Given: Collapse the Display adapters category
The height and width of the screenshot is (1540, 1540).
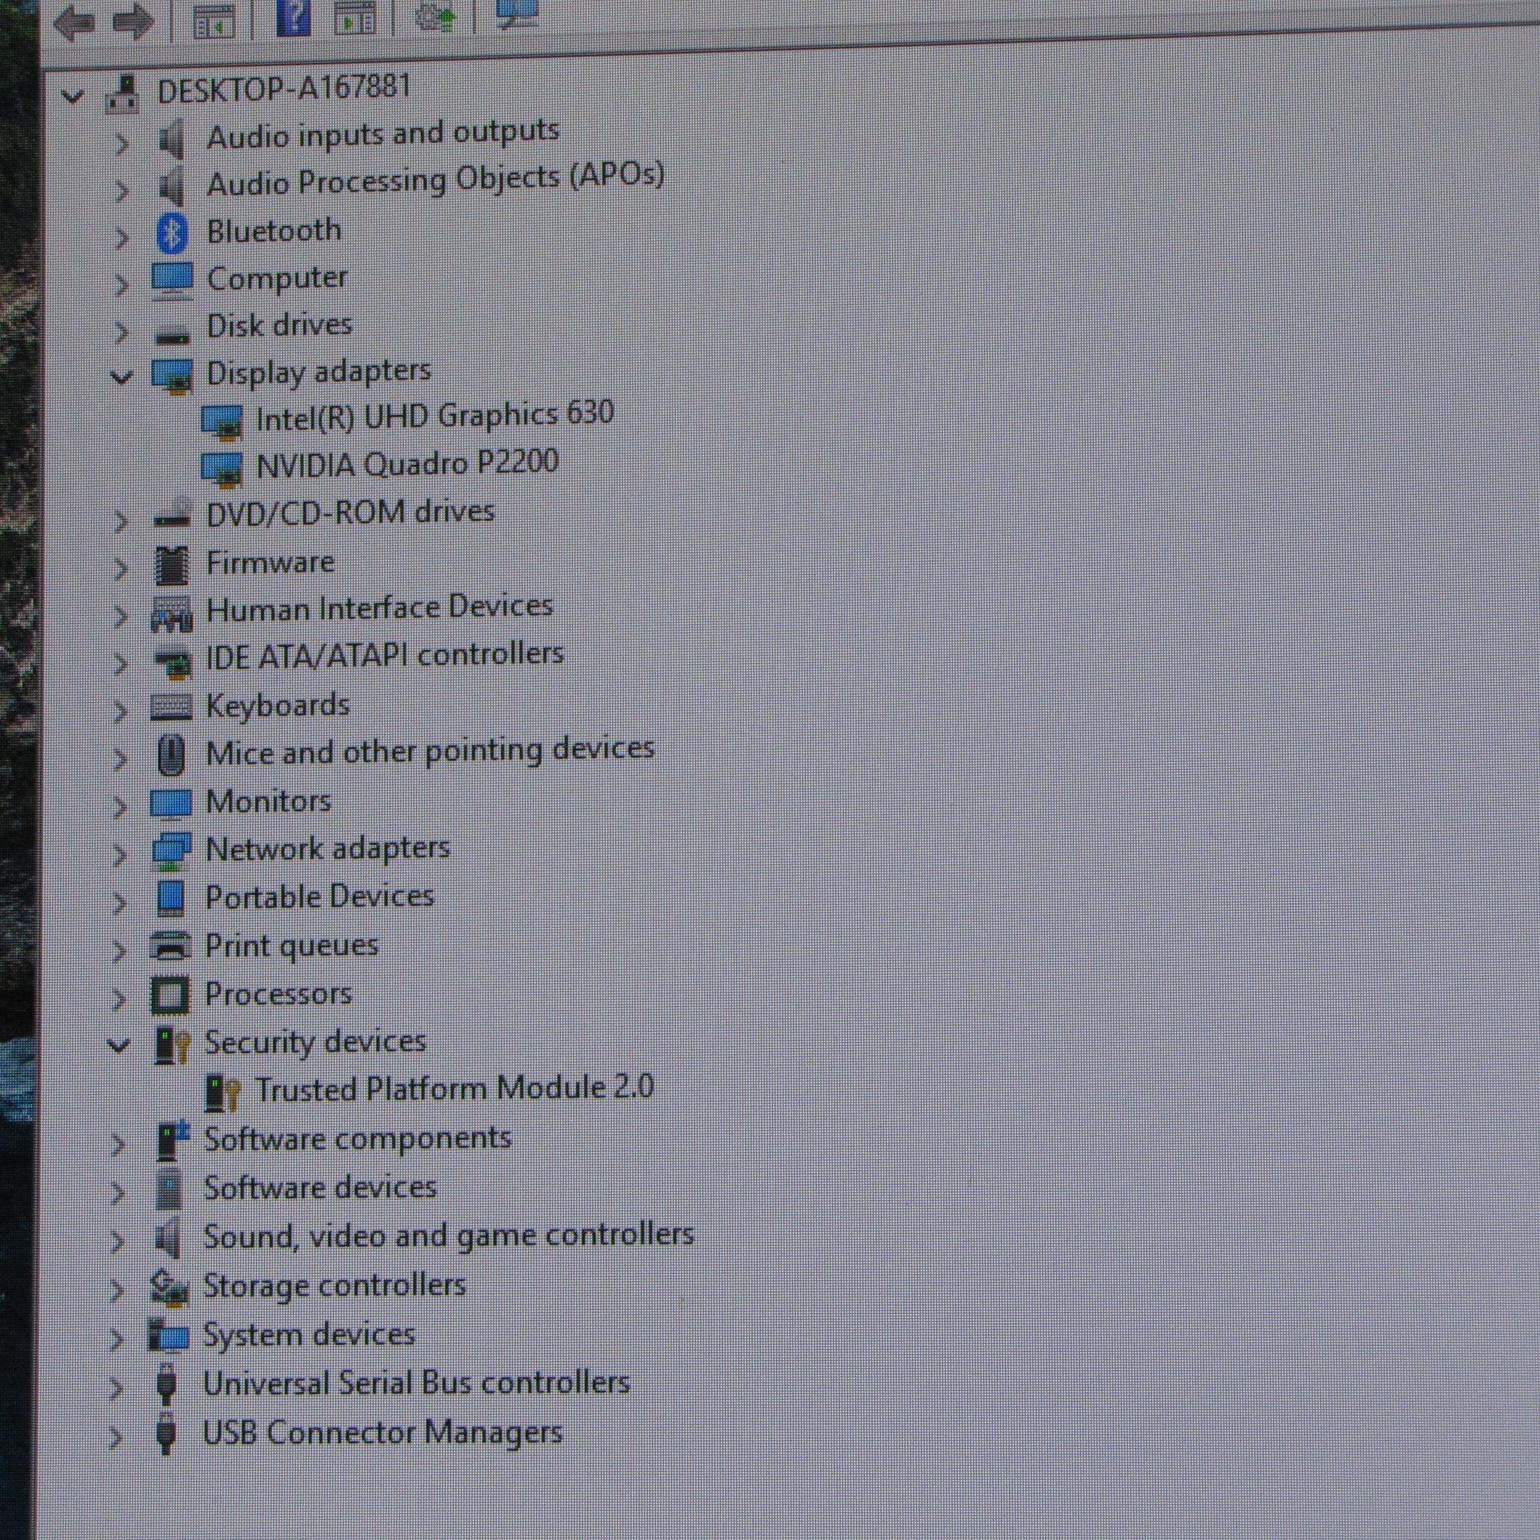Looking at the screenshot, I should click(121, 376).
